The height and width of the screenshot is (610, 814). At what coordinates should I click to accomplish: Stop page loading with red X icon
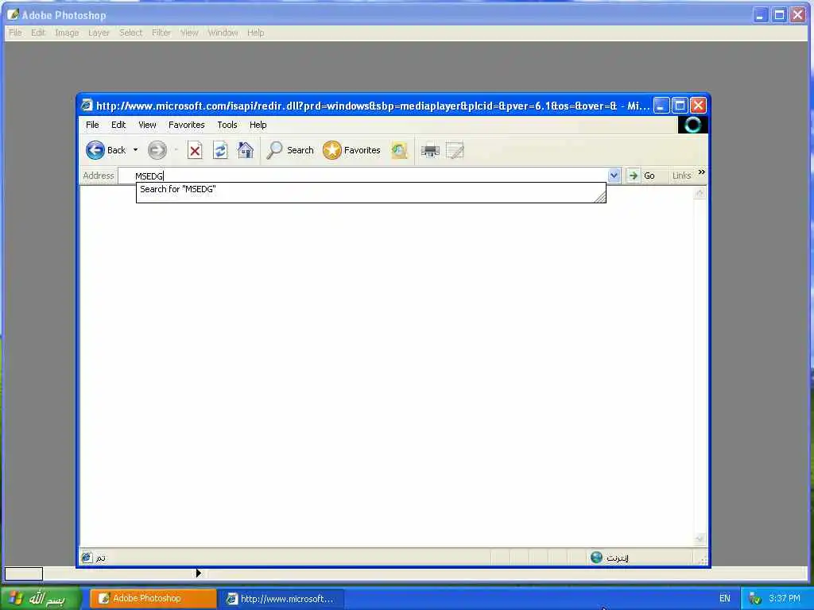pos(195,150)
